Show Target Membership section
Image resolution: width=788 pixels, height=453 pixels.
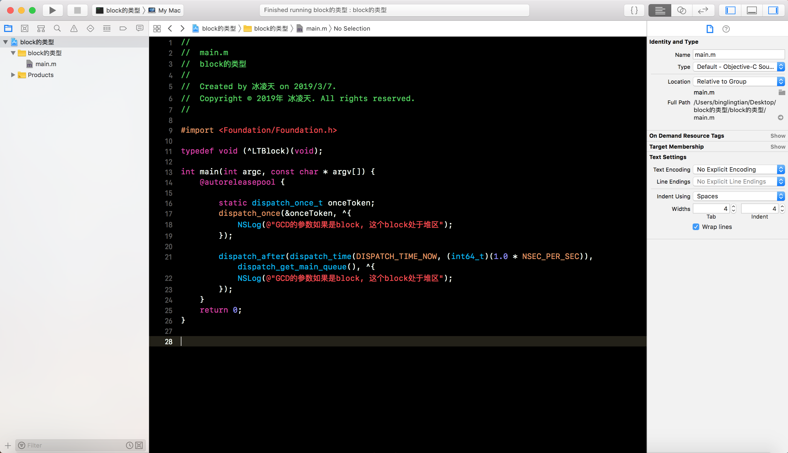tap(777, 146)
